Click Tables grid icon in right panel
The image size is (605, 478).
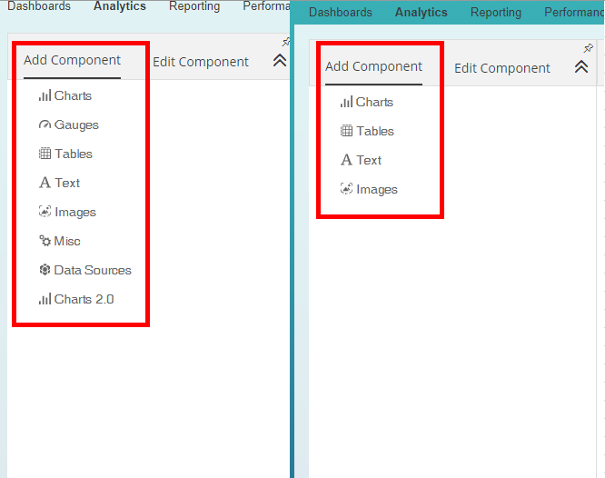[346, 131]
